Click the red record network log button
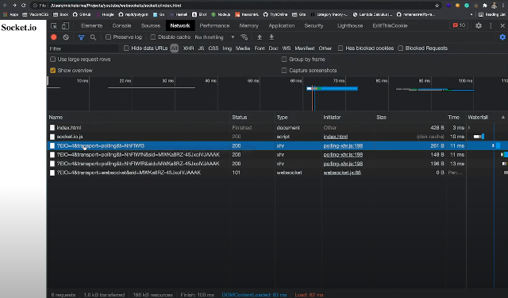Viewport: 508px width, 298px height. tap(54, 37)
